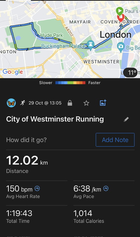
Task: Tap the butterfly profile avatar
Action: pyautogui.click(x=11, y=103)
